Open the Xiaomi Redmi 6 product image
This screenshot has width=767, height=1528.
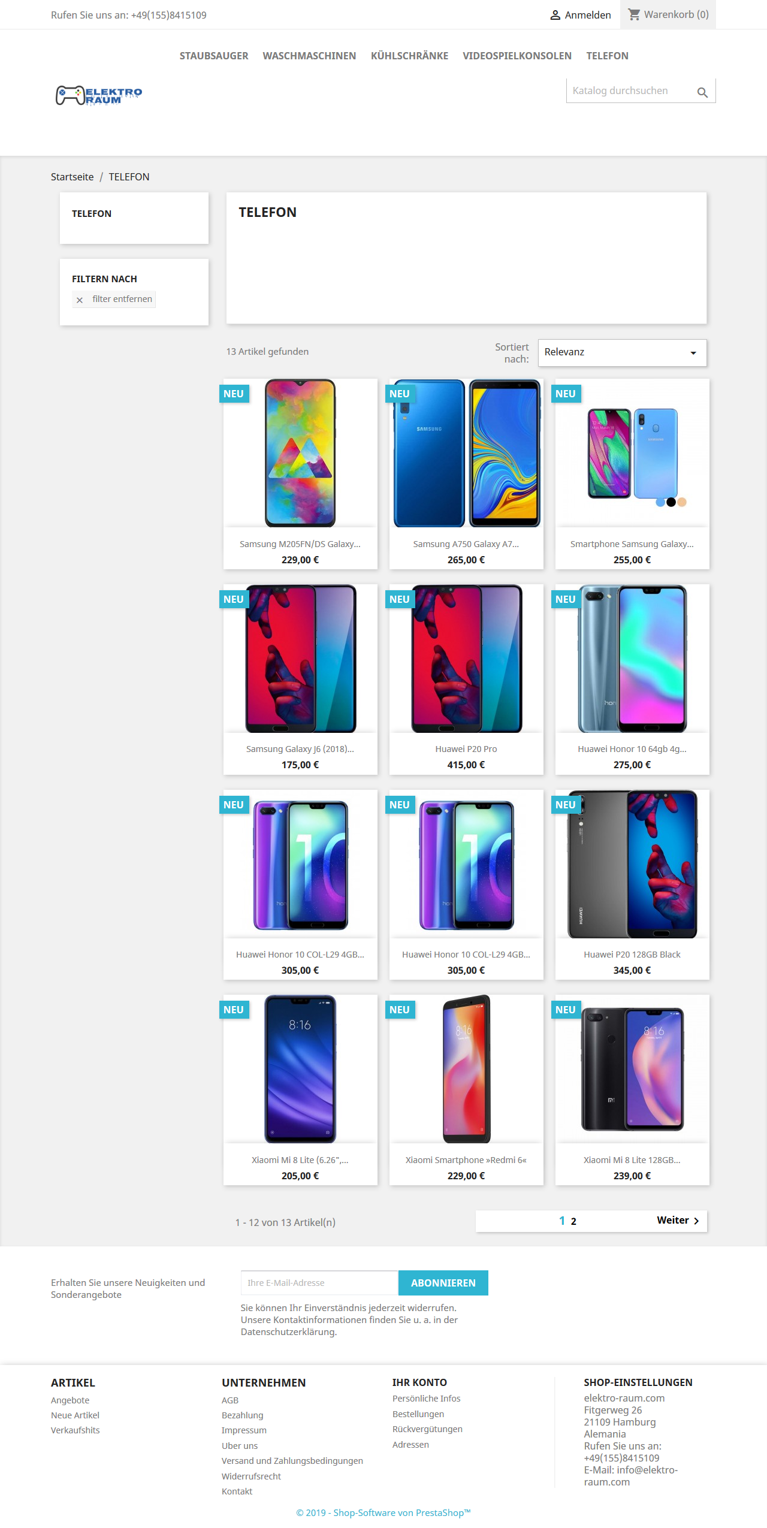click(466, 1068)
